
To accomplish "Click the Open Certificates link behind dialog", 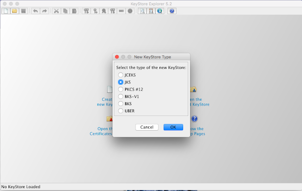I will click(x=101, y=131).
